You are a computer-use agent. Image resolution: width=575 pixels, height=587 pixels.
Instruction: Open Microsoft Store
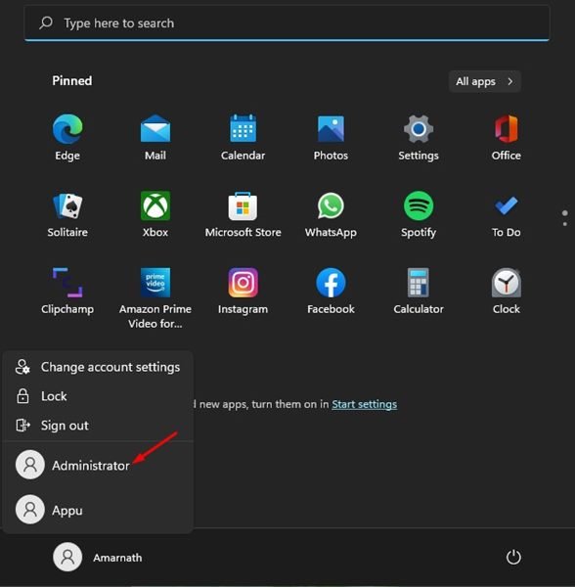[x=243, y=214]
